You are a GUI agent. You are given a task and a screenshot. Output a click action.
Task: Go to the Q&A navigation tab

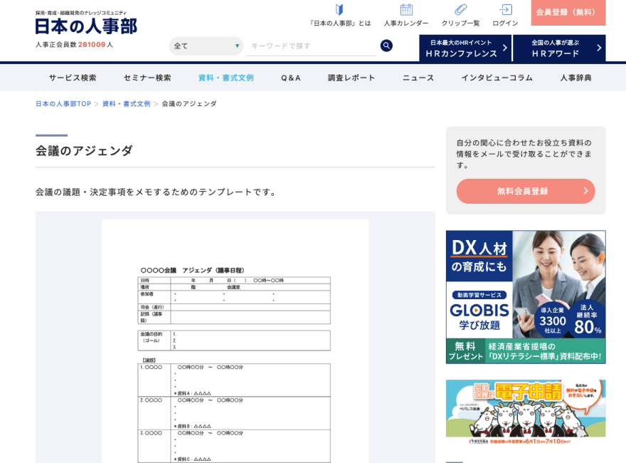(291, 78)
